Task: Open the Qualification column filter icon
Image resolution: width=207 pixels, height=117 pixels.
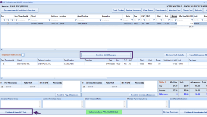Action: (100, 20)
